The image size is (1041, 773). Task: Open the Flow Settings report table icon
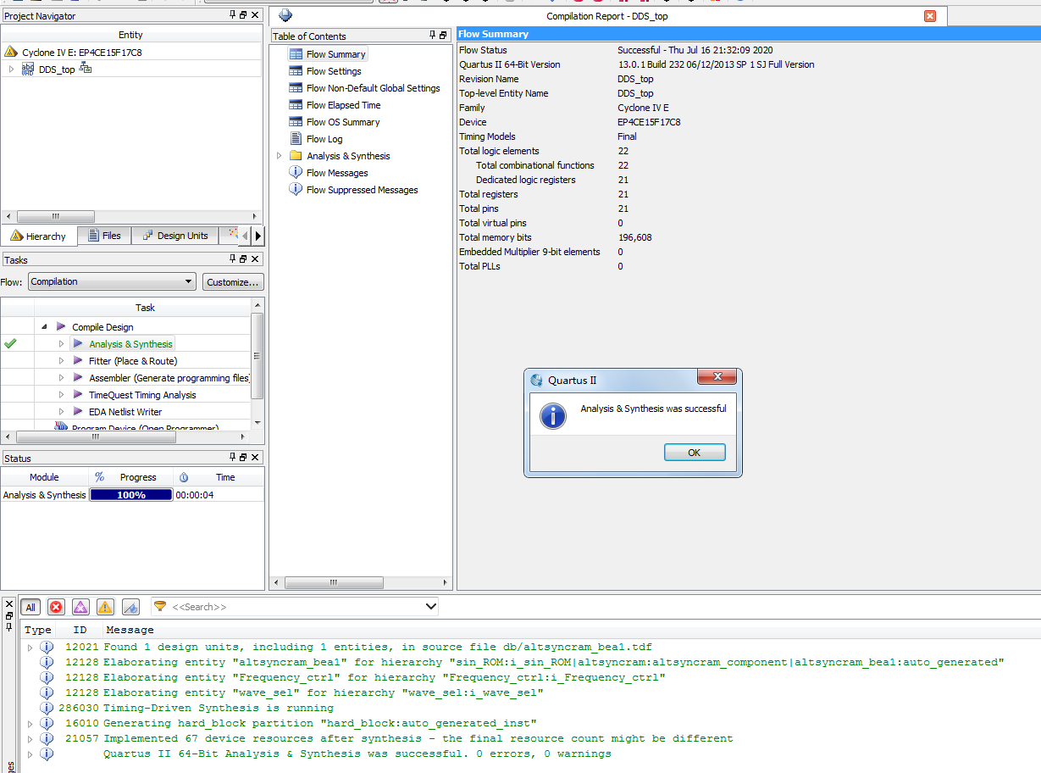point(296,71)
